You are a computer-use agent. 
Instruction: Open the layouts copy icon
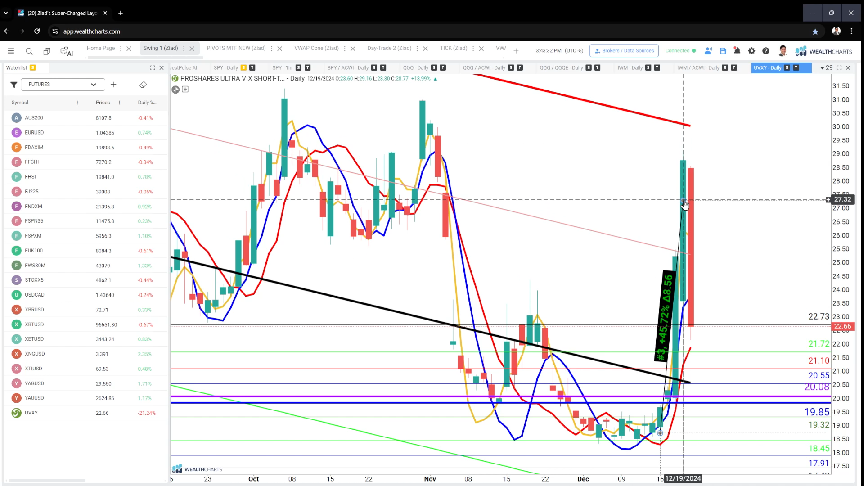click(47, 51)
